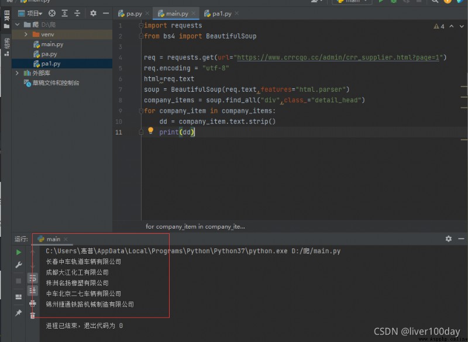The width and height of the screenshot is (468, 342).
Task: Close the main run tab
Action: tap(66, 239)
